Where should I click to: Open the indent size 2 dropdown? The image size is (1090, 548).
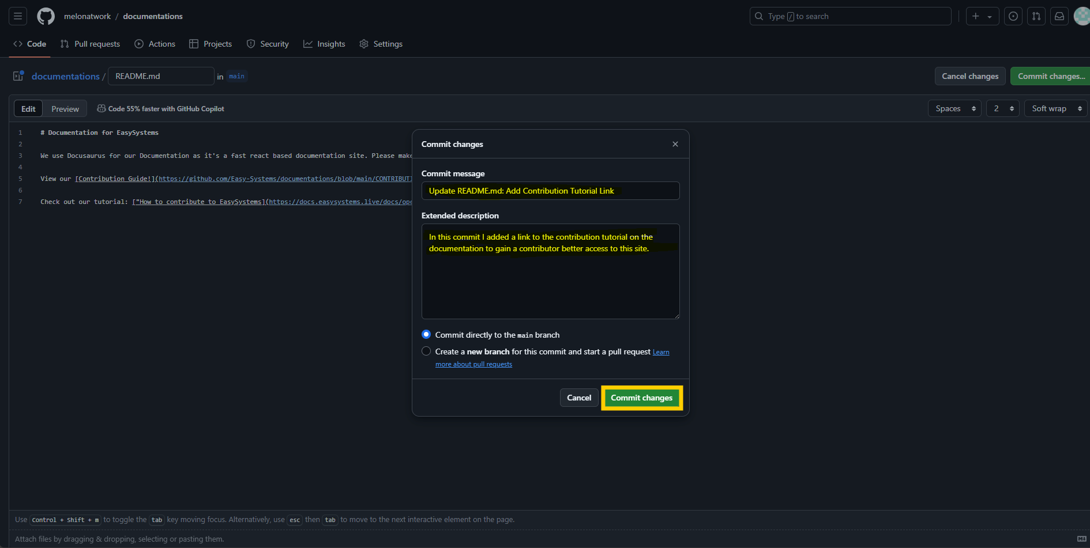(1002, 108)
